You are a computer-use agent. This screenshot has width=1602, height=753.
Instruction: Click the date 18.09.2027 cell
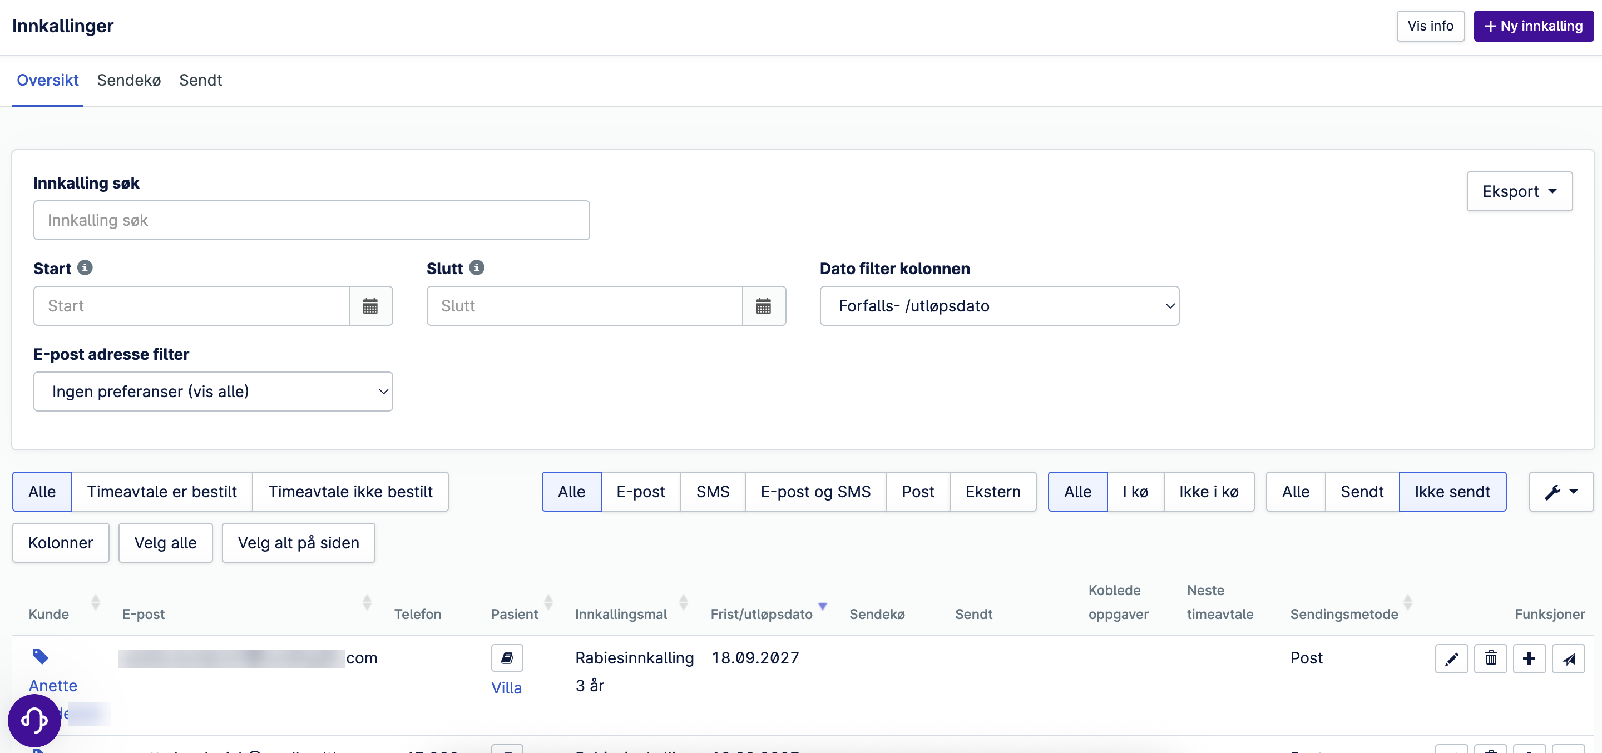pyautogui.click(x=755, y=658)
